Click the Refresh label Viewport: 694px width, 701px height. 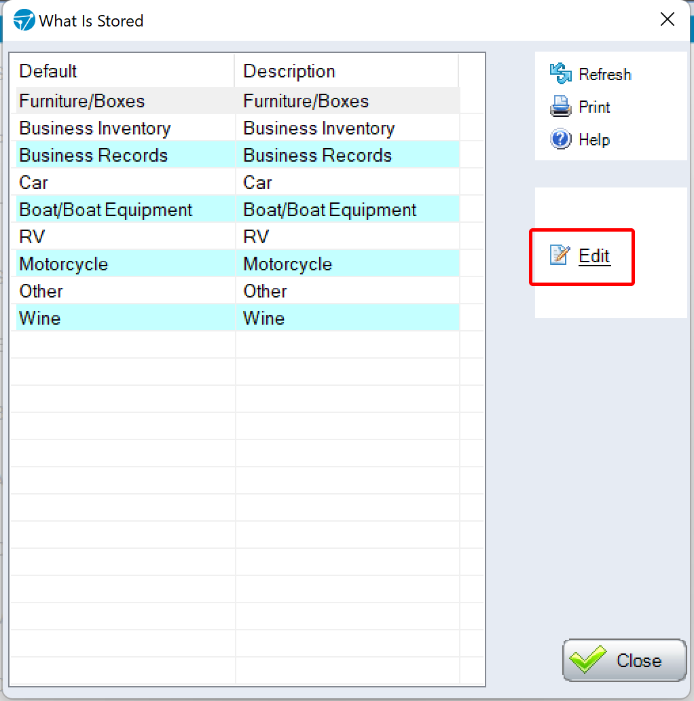pyautogui.click(x=604, y=74)
